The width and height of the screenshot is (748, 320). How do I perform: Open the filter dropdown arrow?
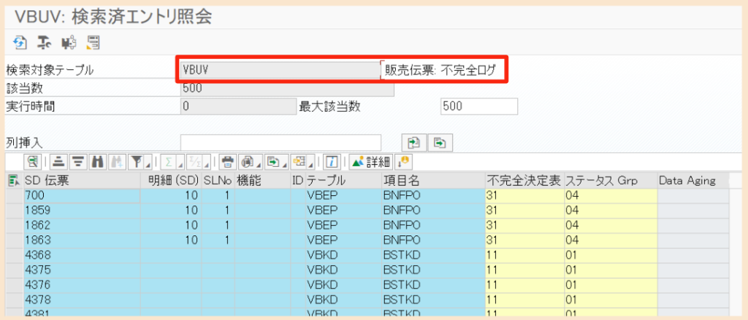tap(148, 165)
